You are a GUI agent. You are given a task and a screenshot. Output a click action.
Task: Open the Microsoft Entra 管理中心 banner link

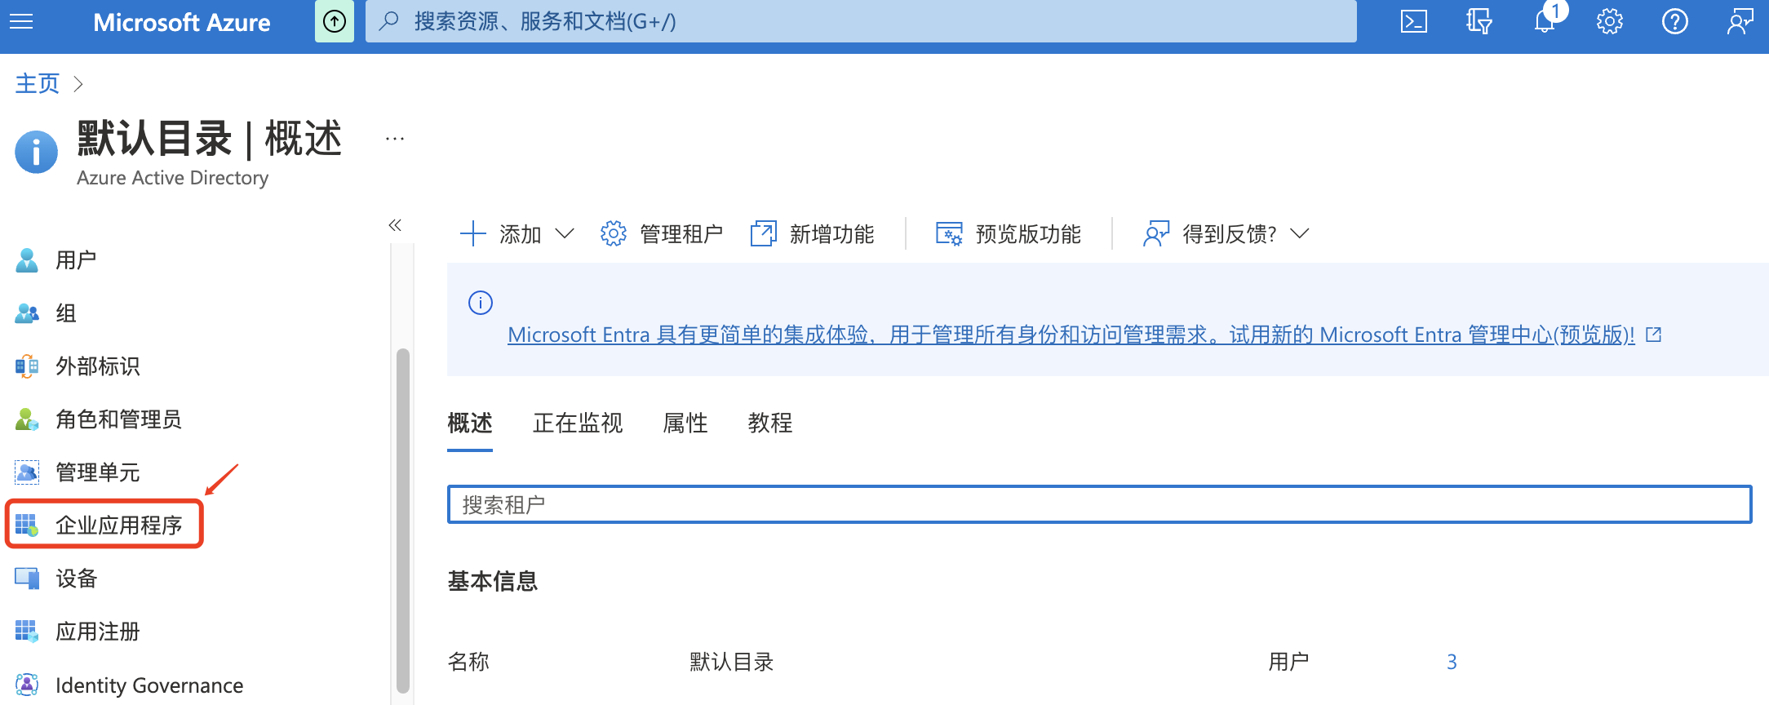[1071, 335]
